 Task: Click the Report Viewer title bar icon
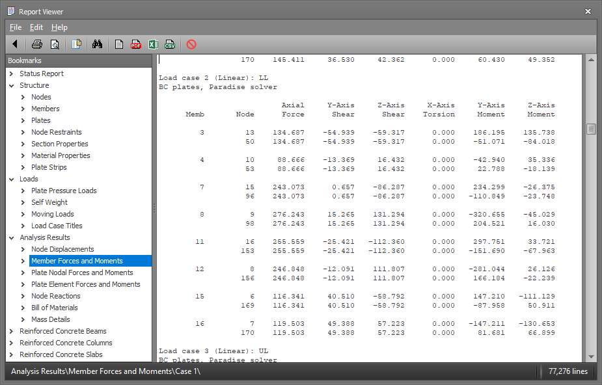(11, 12)
